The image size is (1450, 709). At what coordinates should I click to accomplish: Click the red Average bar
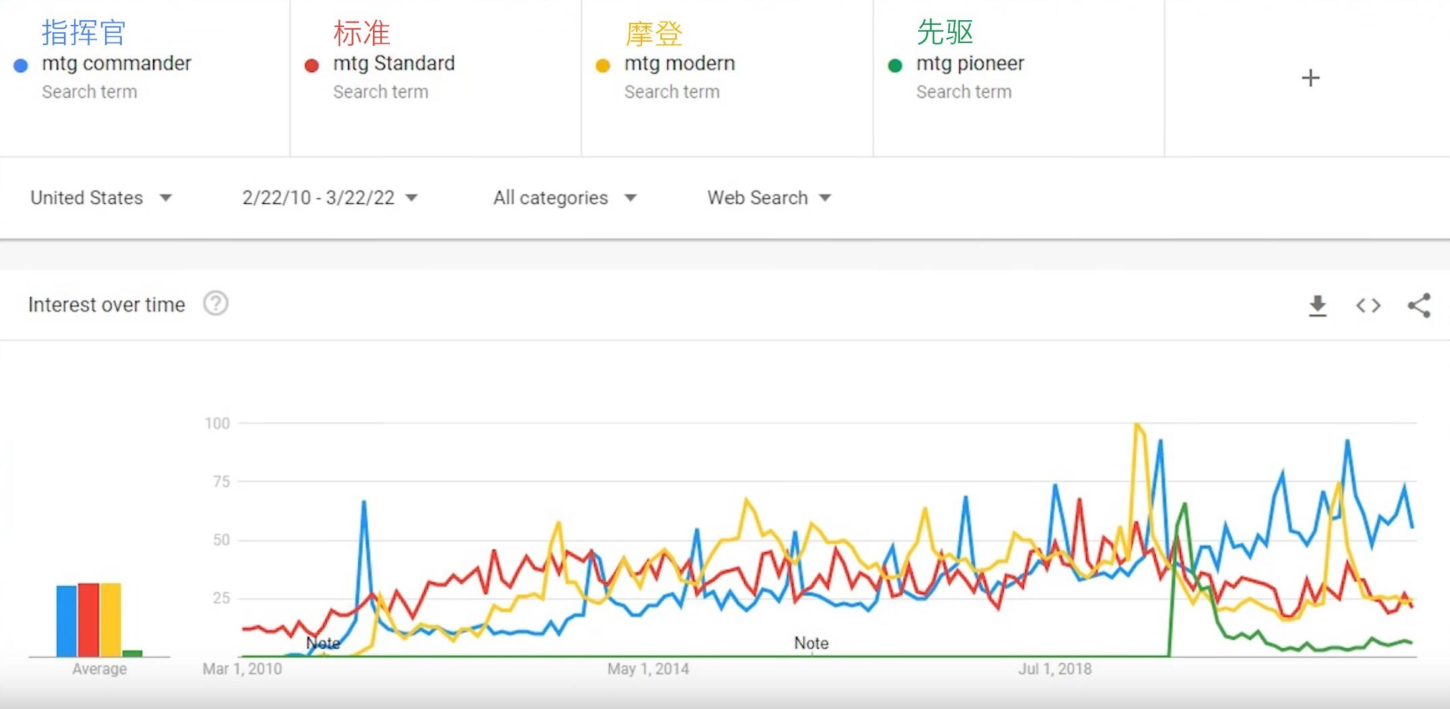coord(88,619)
